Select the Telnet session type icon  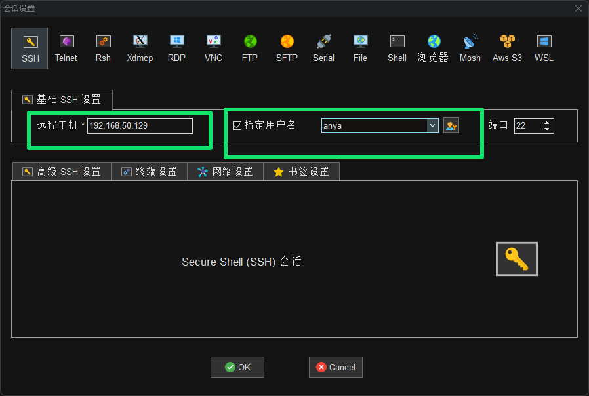click(x=66, y=48)
